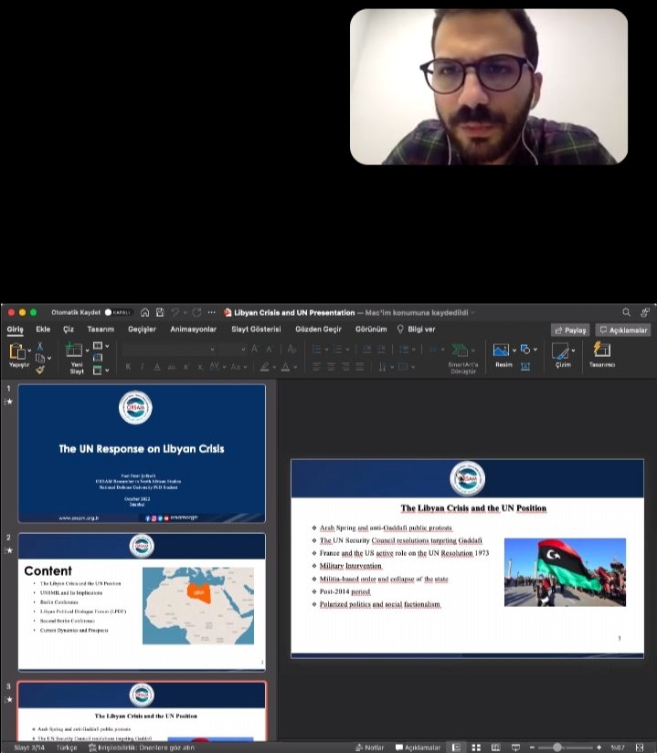Image resolution: width=657 pixels, height=753 pixels.
Task: Click the %87 zoom level
Action: (x=618, y=748)
